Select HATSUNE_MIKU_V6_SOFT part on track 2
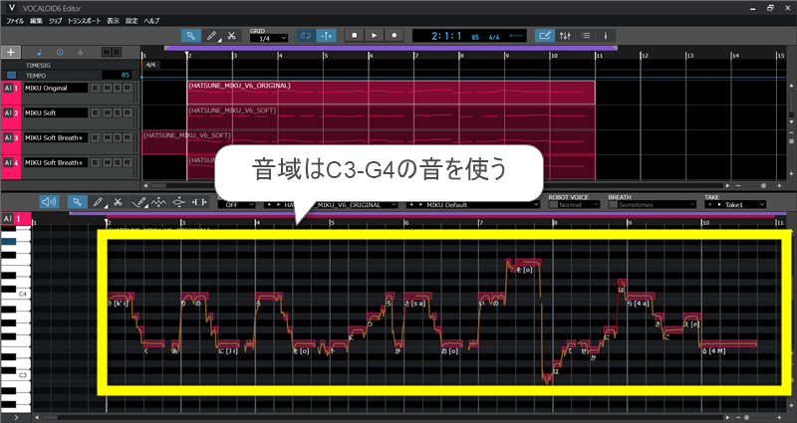The width and height of the screenshot is (797, 423). tap(391, 117)
